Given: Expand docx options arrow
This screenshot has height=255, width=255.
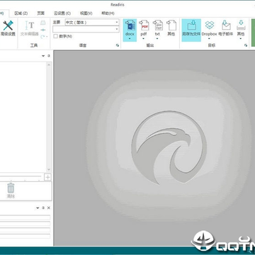Looking at the screenshot, I should tap(130, 38).
